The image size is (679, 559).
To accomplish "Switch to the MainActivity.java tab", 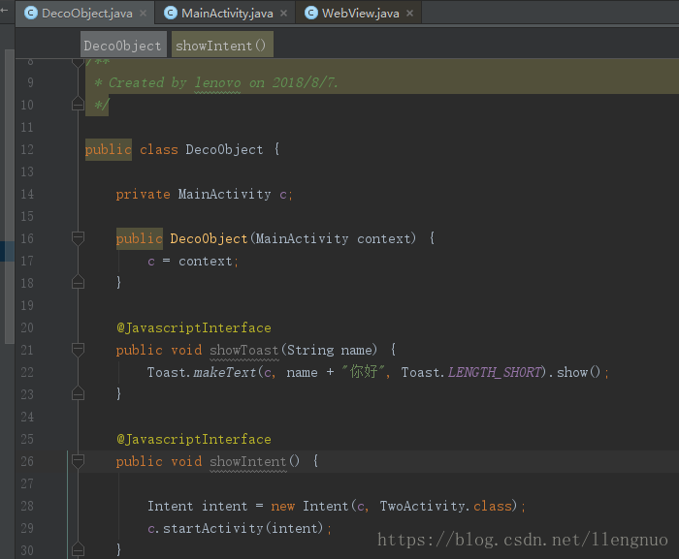I will [226, 13].
